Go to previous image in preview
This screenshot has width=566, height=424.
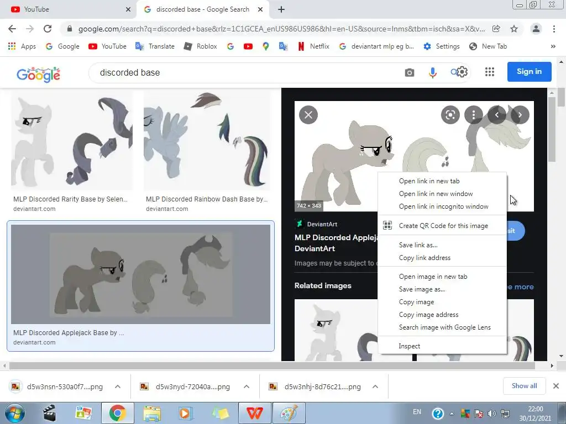[x=497, y=115]
